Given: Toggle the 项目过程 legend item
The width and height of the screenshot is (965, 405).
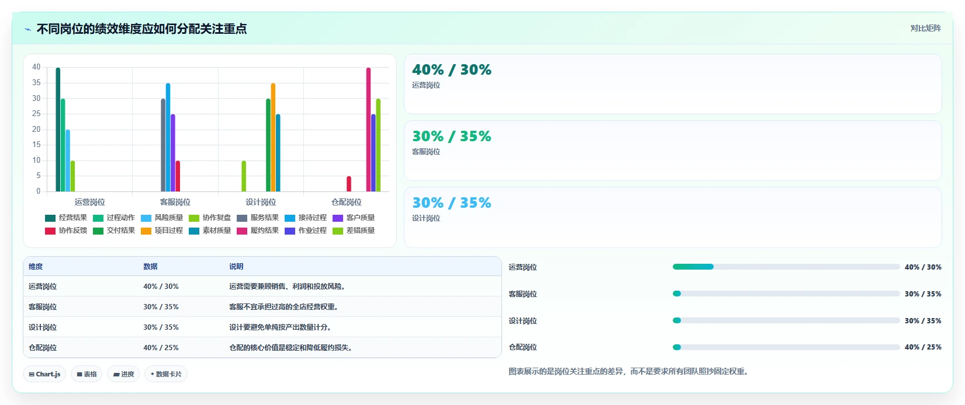Looking at the screenshot, I should click(x=162, y=231).
